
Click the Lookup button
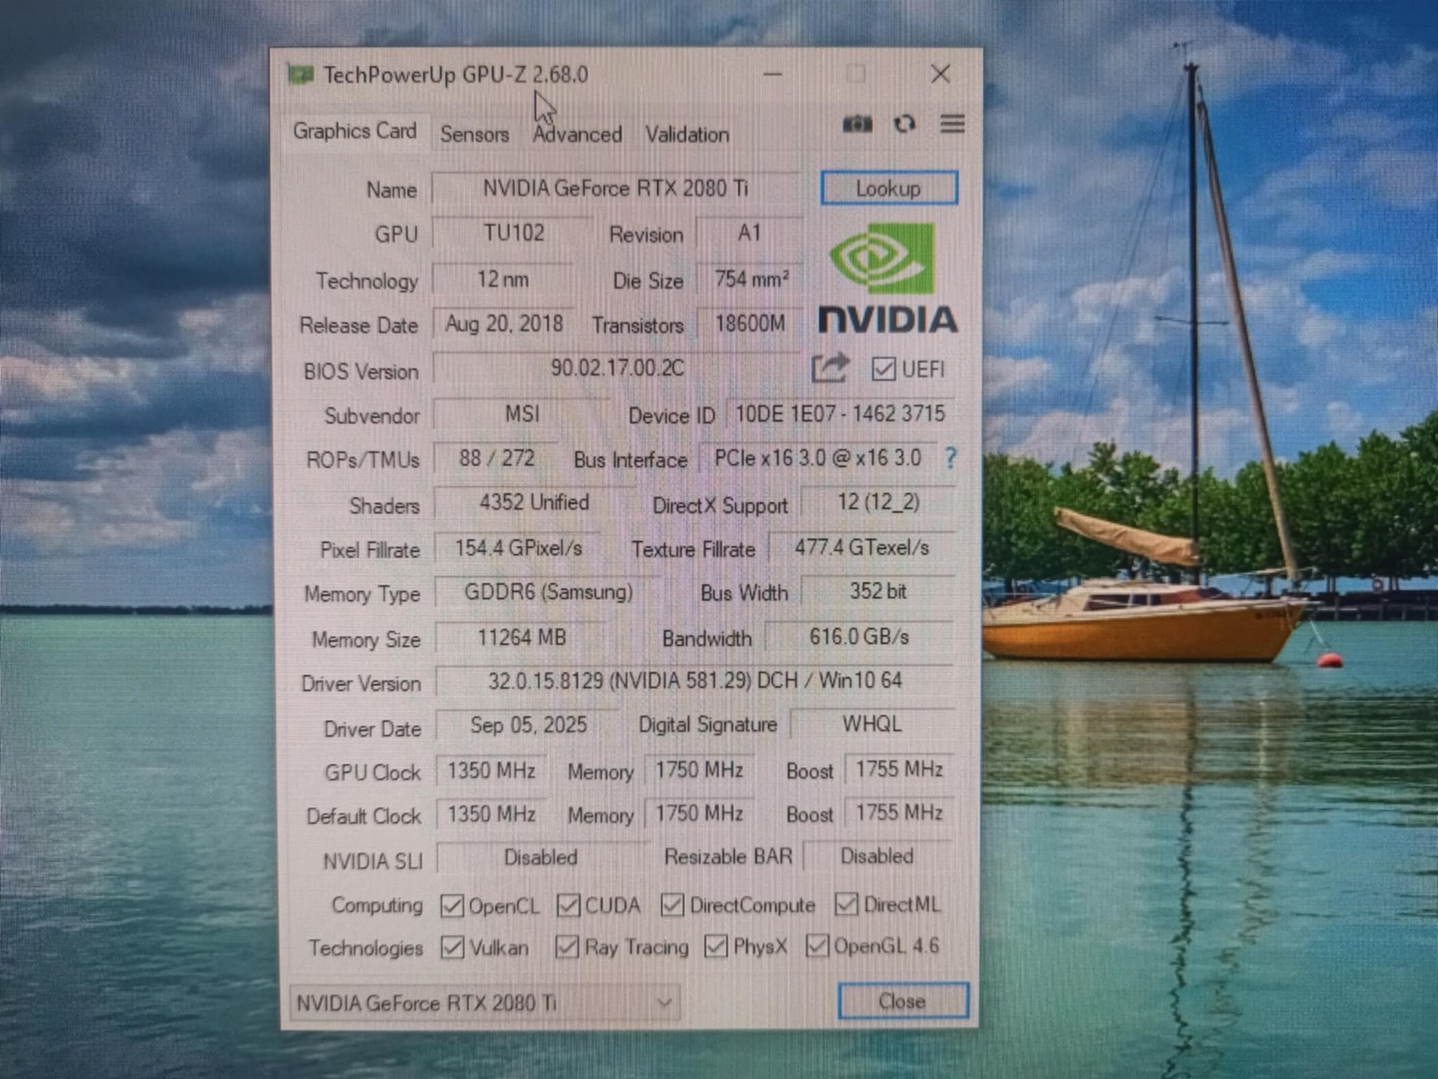pyautogui.click(x=889, y=188)
